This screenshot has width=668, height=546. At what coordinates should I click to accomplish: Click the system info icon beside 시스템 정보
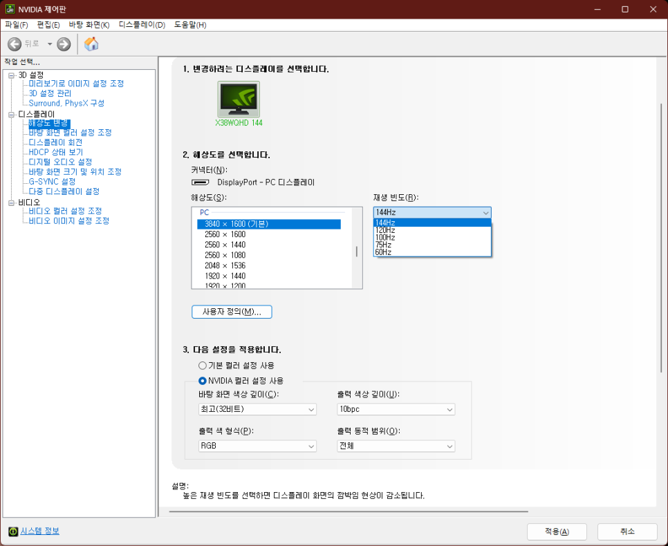pos(13,531)
